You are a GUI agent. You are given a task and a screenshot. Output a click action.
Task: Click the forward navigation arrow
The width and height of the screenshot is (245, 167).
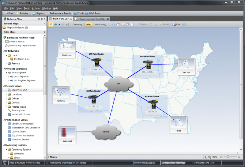(x=63, y=24)
